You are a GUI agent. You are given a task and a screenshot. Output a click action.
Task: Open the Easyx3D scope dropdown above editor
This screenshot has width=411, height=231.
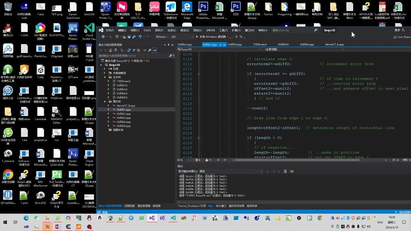(219, 49)
